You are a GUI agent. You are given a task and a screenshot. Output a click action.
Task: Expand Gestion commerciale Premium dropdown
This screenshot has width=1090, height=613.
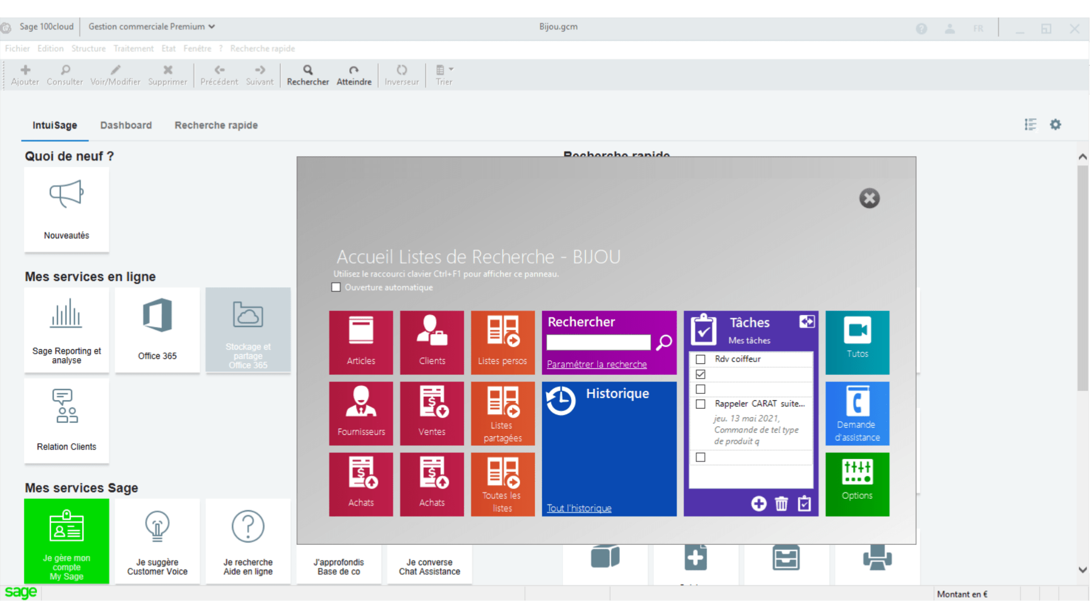[152, 27]
